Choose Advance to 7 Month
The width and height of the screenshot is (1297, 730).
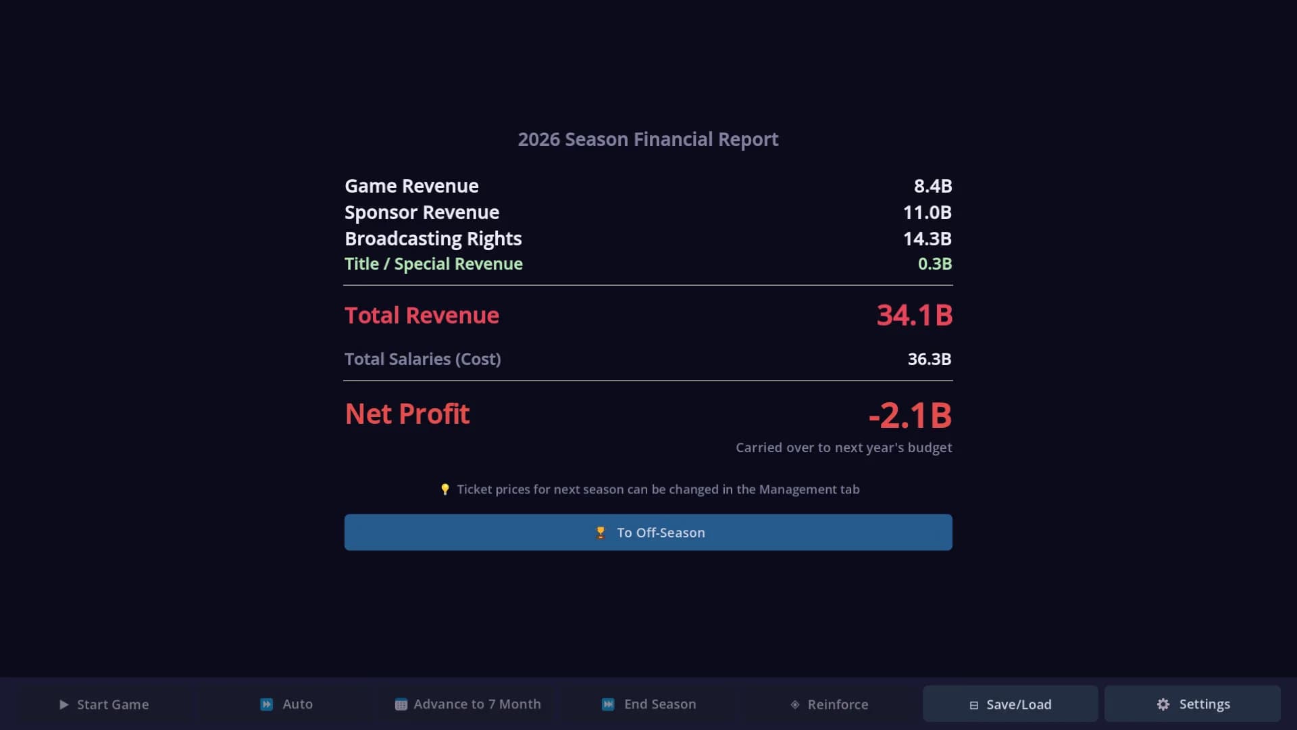click(467, 704)
